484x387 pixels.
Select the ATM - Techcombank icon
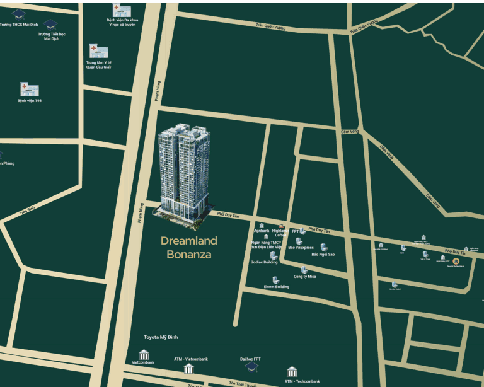tap(292, 371)
